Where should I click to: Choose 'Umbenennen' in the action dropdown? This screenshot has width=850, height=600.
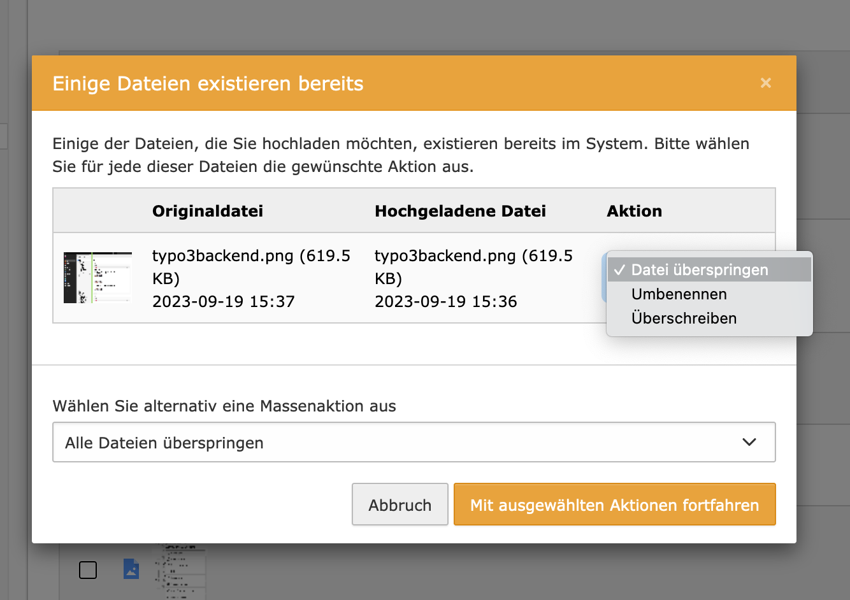tap(679, 294)
